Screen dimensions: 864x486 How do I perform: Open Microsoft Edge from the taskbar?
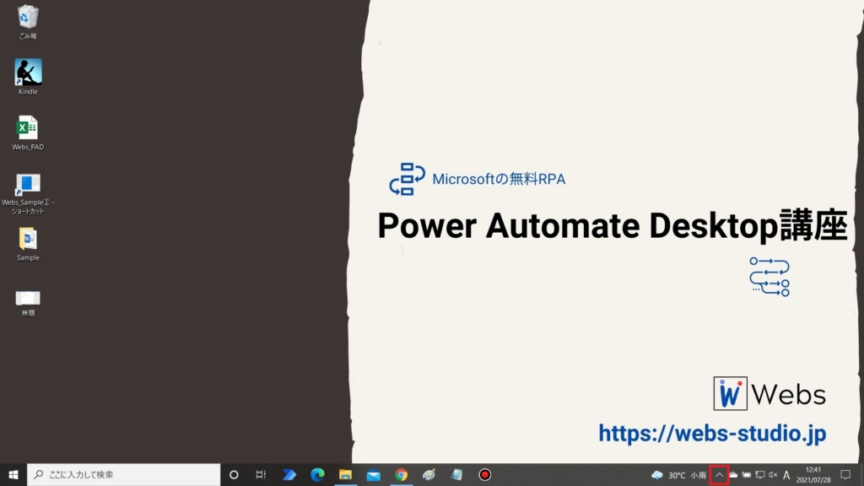pyautogui.click(x=317, y=474)
